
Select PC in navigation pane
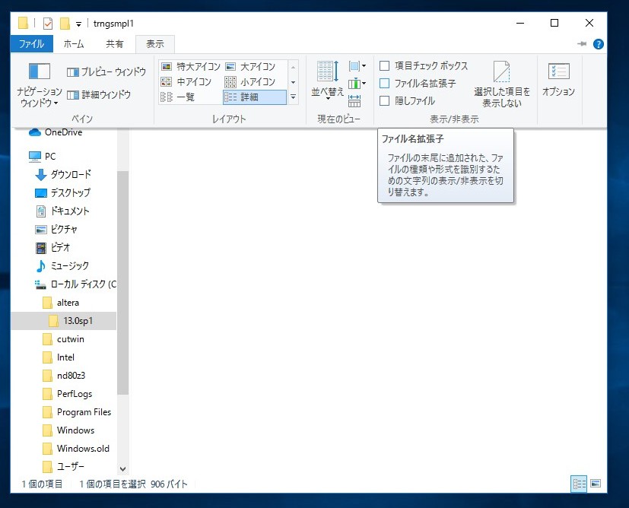pyautogui.click(x=42, y=157)
